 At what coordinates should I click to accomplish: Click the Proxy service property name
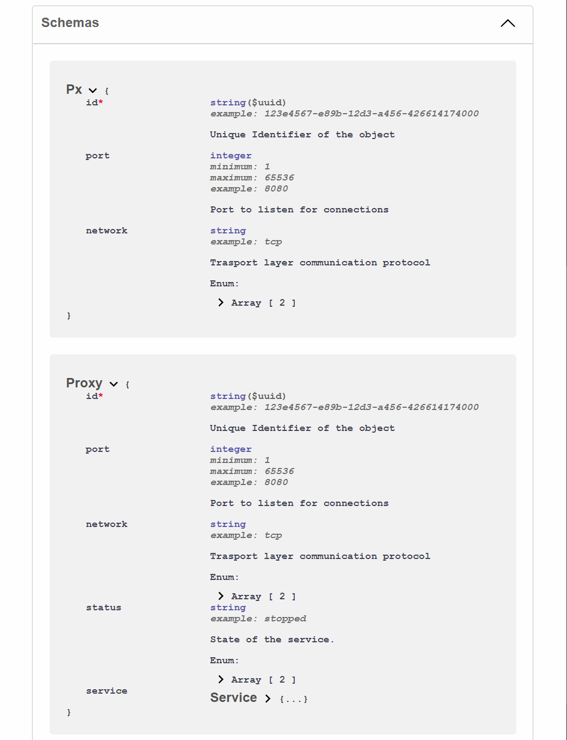107,691
